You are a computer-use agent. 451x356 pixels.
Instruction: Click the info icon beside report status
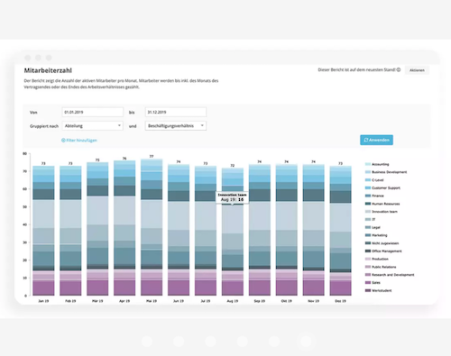tap(399, 69)
